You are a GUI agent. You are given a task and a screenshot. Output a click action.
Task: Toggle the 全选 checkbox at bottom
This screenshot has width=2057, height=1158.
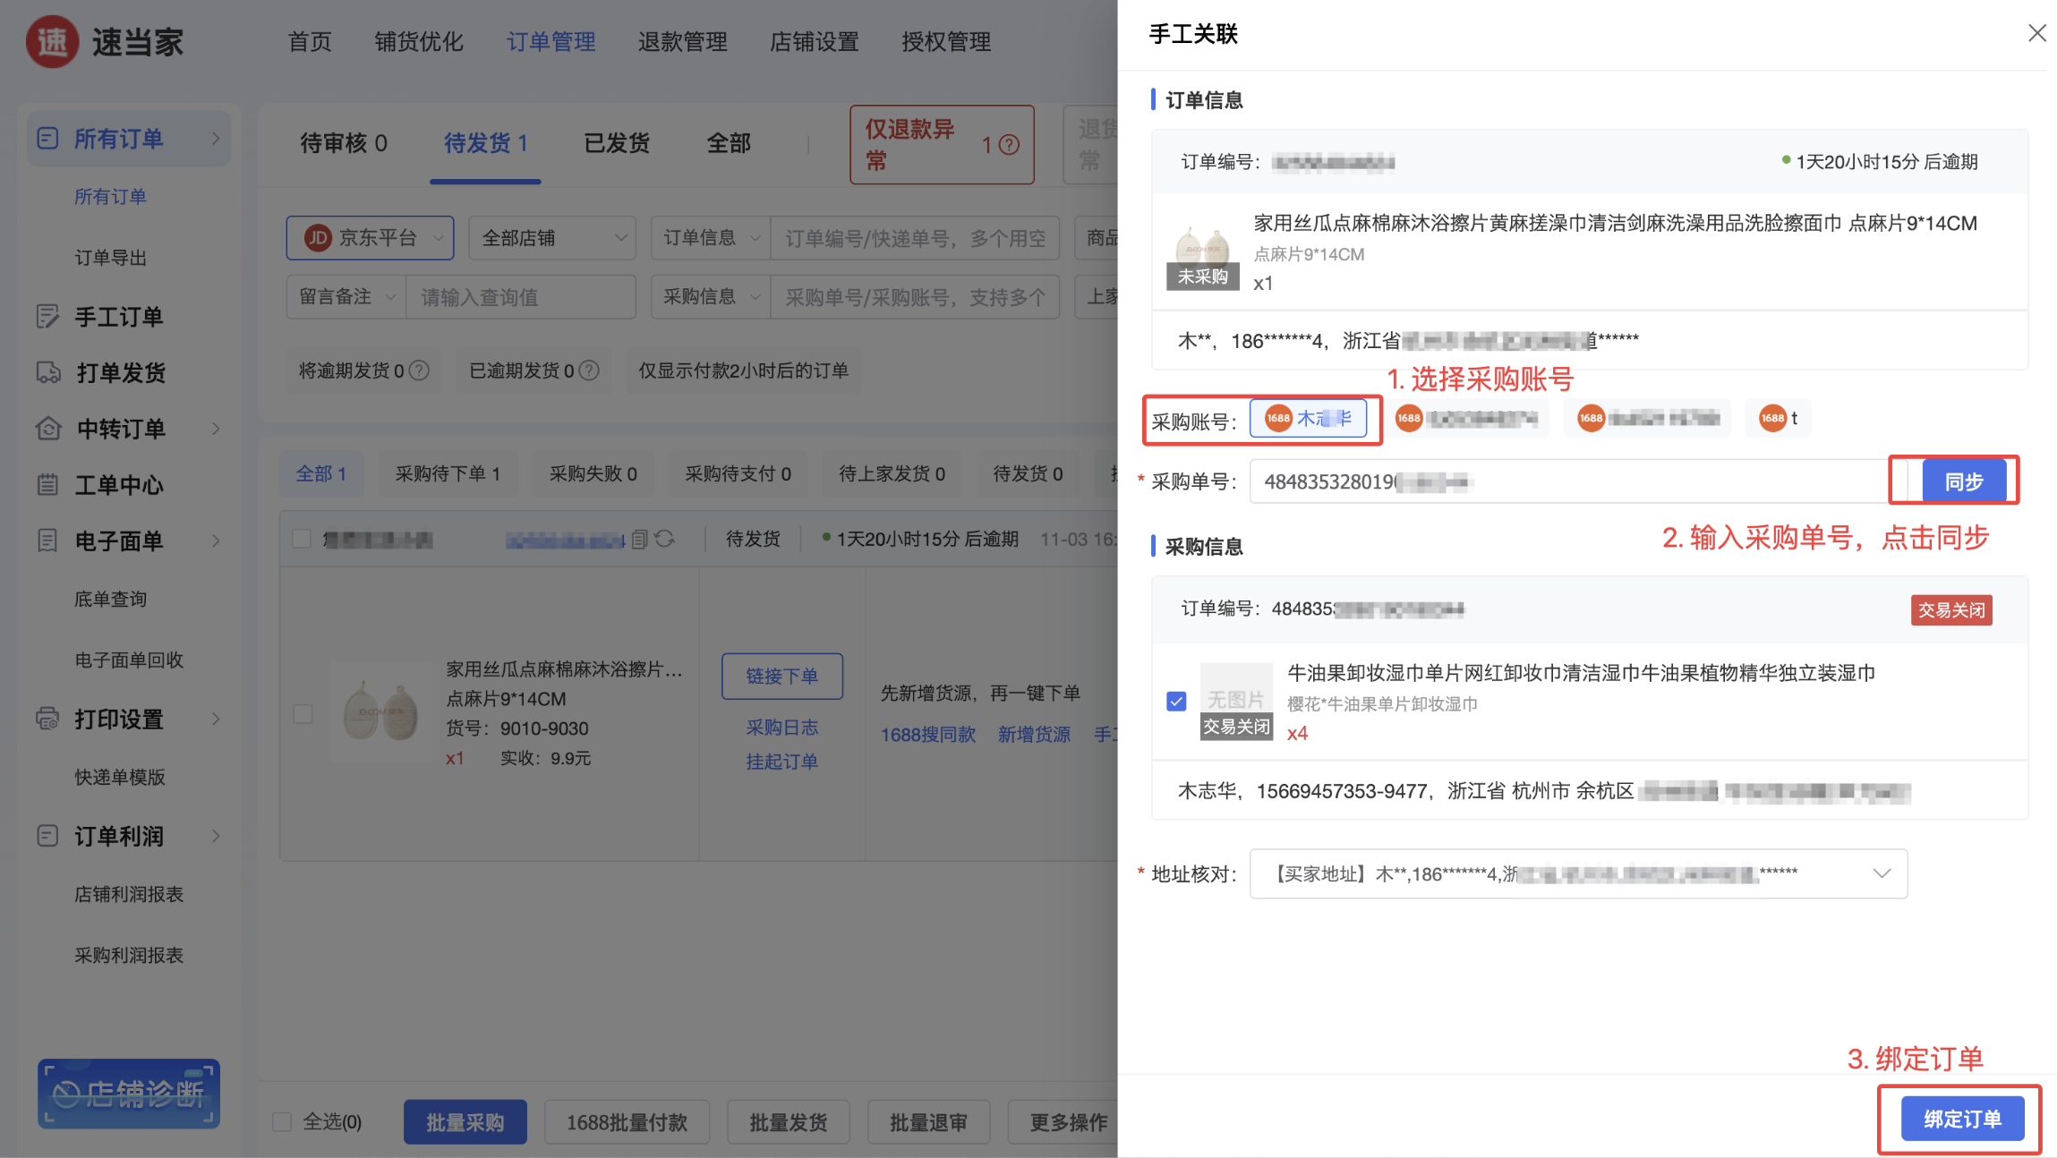click(x=283, y=1121)
